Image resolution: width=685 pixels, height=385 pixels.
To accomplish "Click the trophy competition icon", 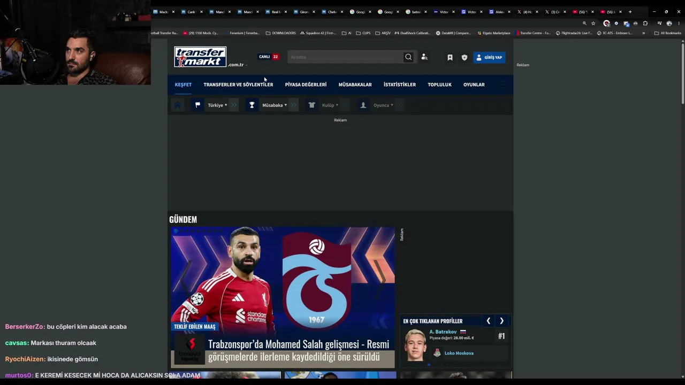I will pyautogui.click(x=252, y=105).
